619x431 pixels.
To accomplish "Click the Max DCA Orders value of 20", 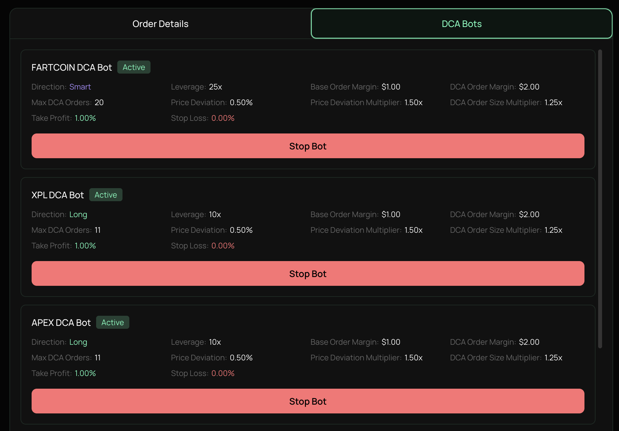I will click(99, 103).
